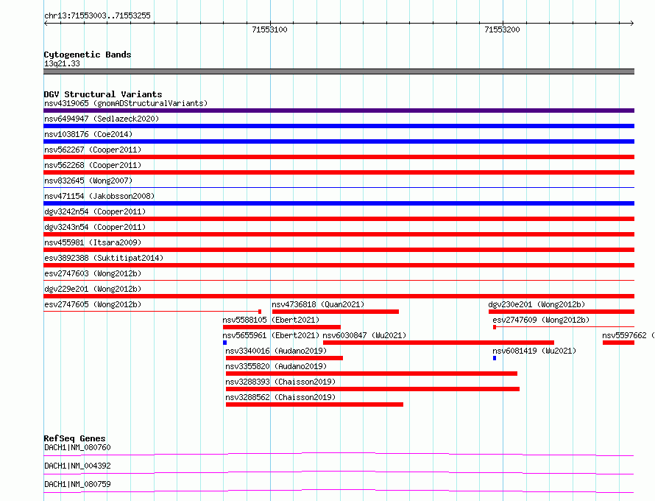Screen dimensions: 655x501
Task: Click the nsv4736818 (Quan2021) label
Action: (318, 304)
